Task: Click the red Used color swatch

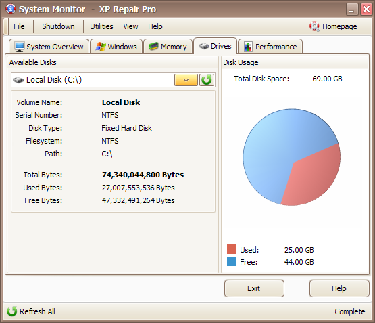Action: 232,249
